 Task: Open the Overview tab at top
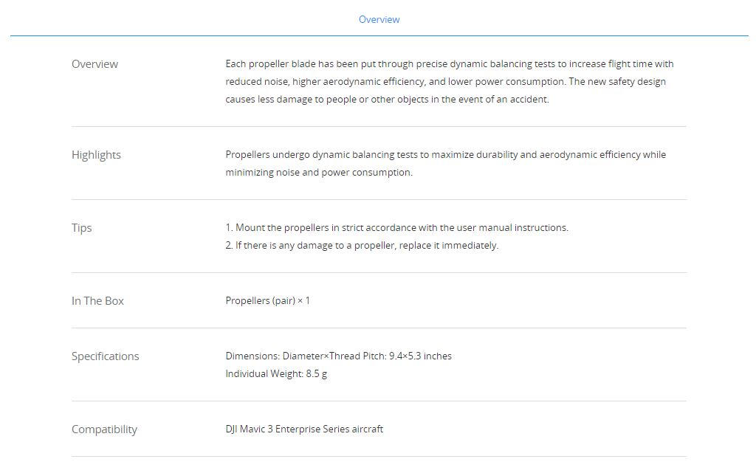(379, 20)
